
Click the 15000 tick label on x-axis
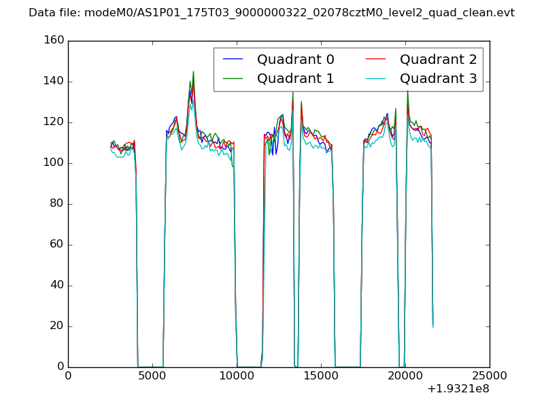tap(321, 375)
